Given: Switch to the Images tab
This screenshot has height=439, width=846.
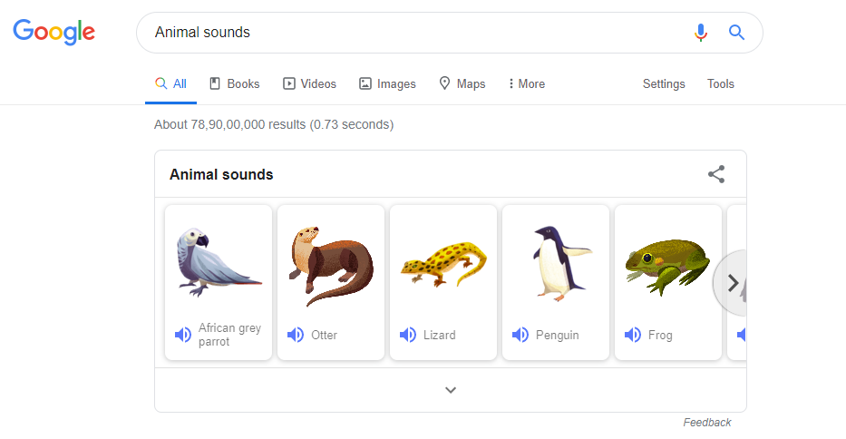Looking at the screenshot, I should (387, 83).
